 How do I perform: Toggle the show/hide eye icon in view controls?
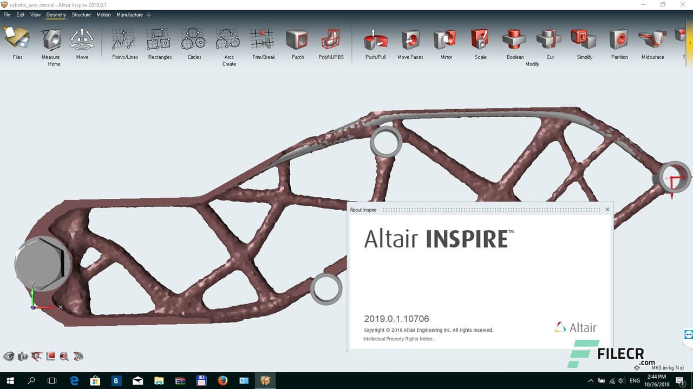click(9, 356)
